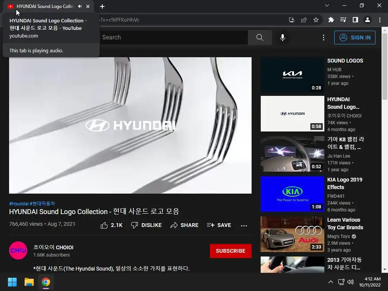Click the SHARE arrow button

[185, 225]
